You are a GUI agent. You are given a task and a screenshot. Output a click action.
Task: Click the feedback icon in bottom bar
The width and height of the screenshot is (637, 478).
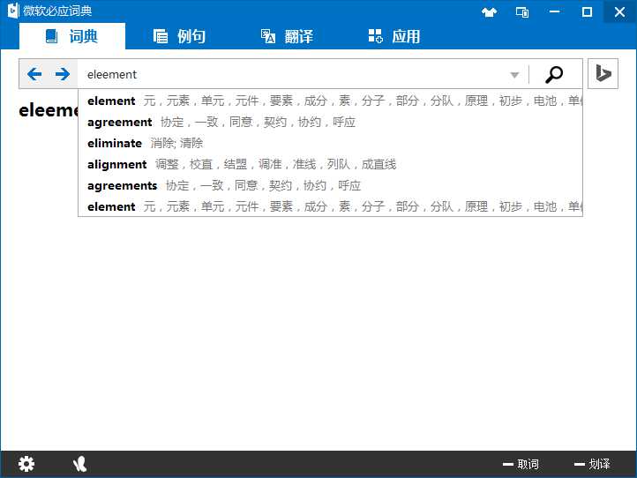tap(79, 464)
